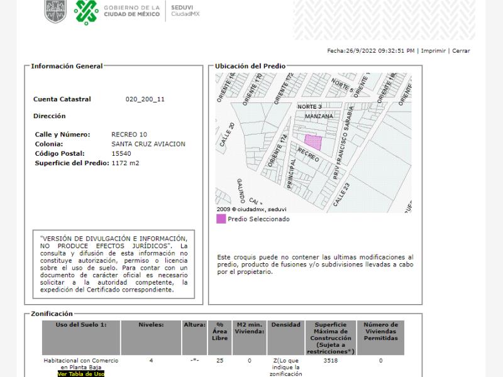Viewport: 503px width, 377px height.
Task: Click the Superficie Máxima de Construcción header
Action: tap(331, 337)
